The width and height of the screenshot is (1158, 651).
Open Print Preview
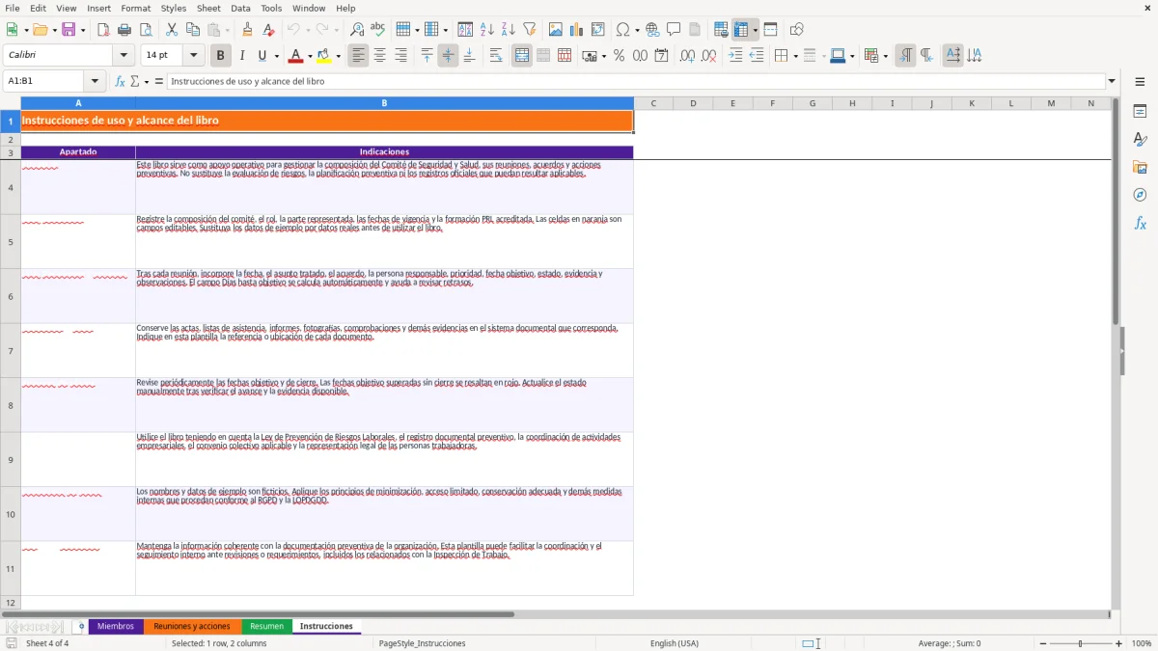click(x=146, y=30)
